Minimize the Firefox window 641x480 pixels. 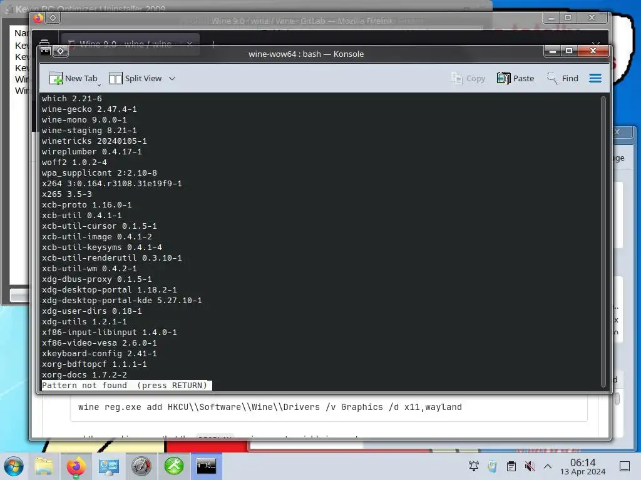click(x=551, y=17)
